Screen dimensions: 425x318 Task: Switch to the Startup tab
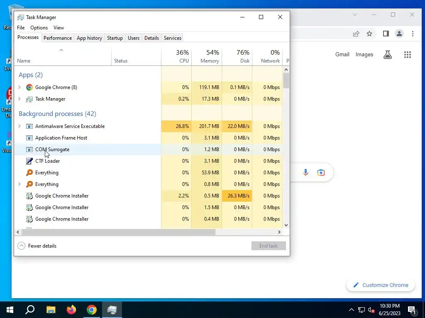115,38
